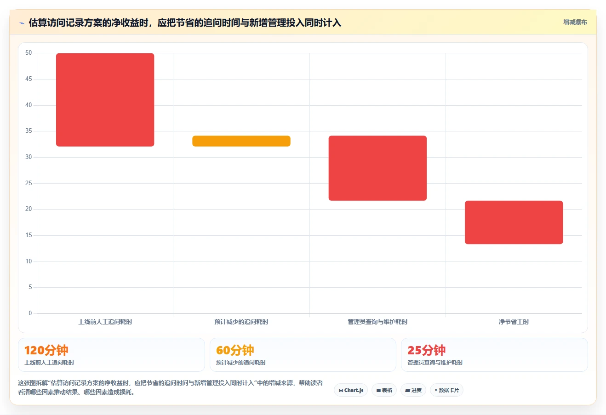Click the 预计减少的追问耗时 caption under 60分钟
Screen dimensions: 606x415
point(241,363)
